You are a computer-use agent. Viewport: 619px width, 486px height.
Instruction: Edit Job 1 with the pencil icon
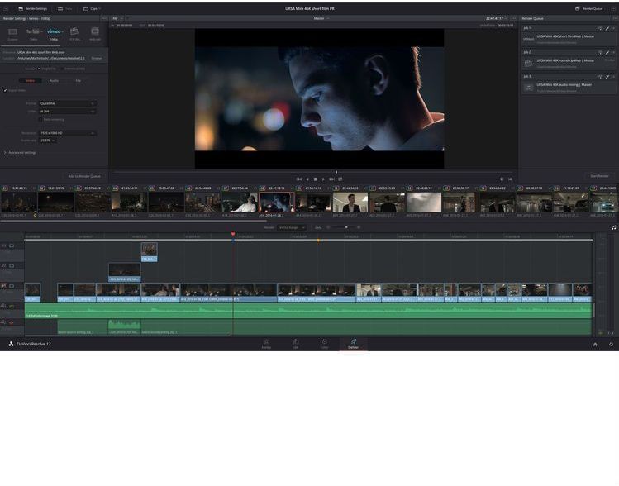coord(607,28)
